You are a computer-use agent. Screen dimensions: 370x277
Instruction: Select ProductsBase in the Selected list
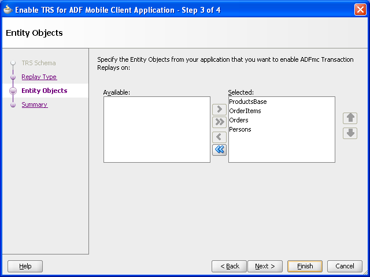point(248,102)
